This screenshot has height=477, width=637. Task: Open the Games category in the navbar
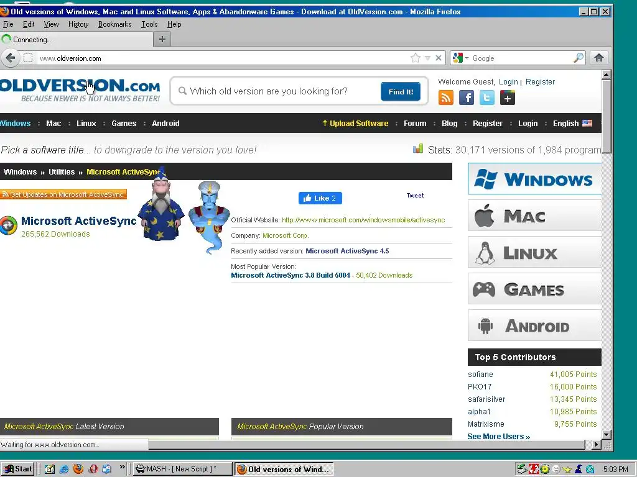124,124
